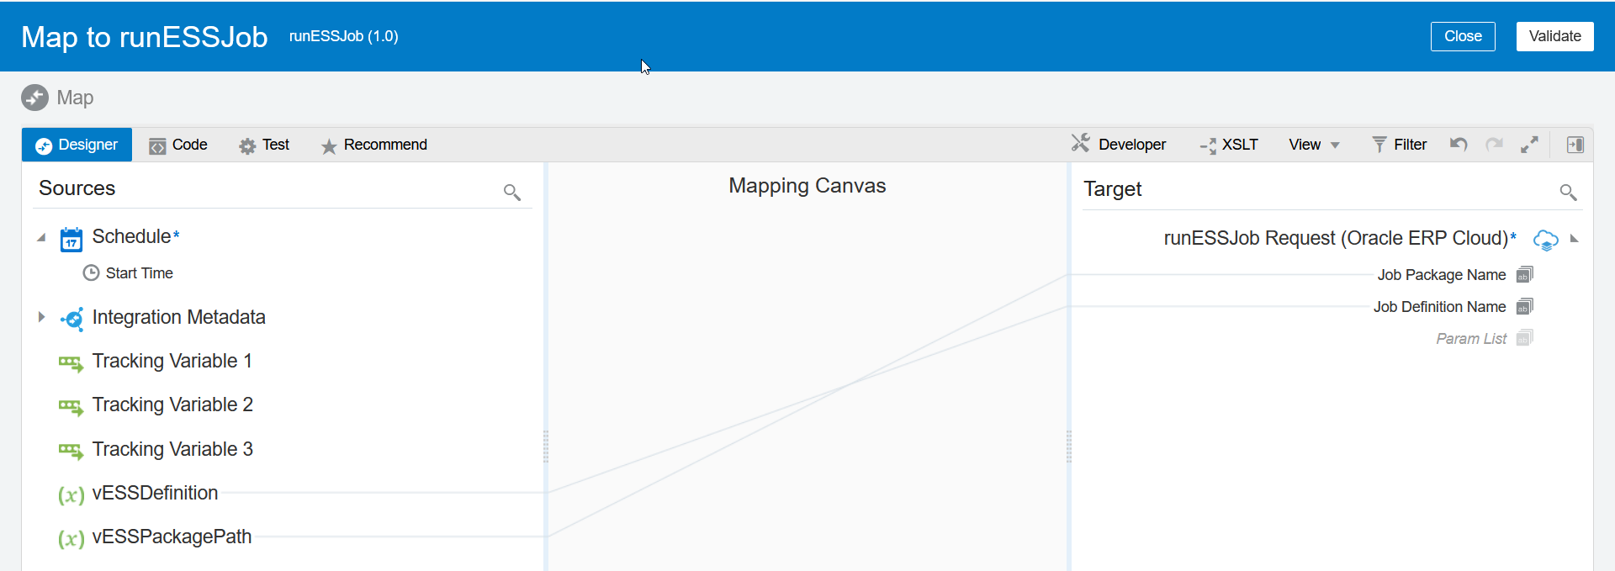Click the Param List element icon

[1524, 339]
